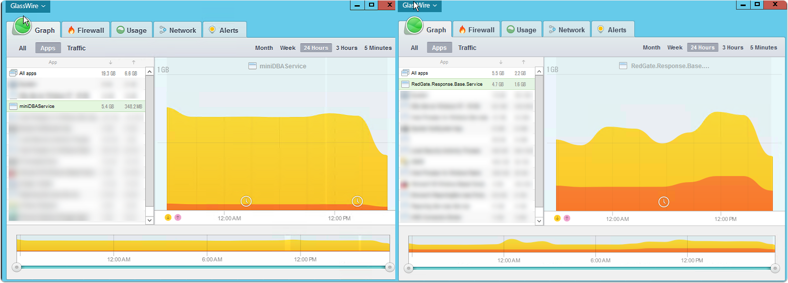This screenshot has height=283, width=788.
Task: Click RedGate.Response.Base.Service icon in list
Action: [405, 84]
